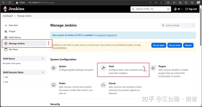The image size is (202, 107).
Task: Open browser history clock icon
Action: [186, 3]
